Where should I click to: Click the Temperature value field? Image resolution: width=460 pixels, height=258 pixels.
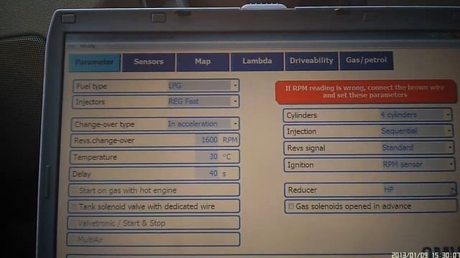coord(206,157)
